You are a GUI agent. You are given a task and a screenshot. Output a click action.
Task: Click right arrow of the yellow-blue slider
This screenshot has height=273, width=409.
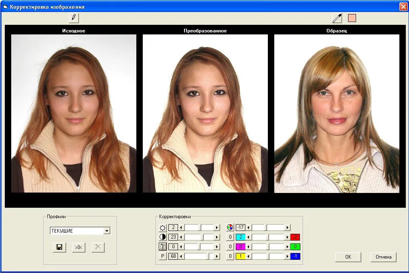288,256
